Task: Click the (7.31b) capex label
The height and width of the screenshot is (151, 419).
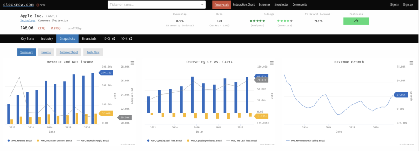Action: pyautogui.click(x=261, y=116)
